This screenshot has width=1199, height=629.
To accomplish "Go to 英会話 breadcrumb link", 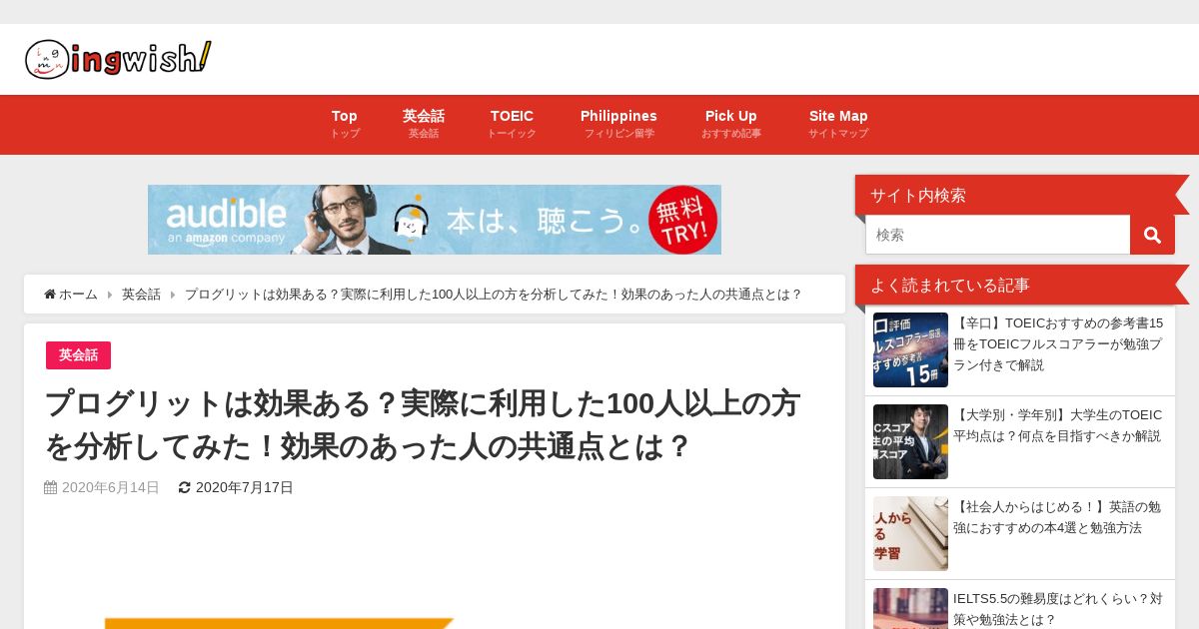I will [x=141, y=295].
